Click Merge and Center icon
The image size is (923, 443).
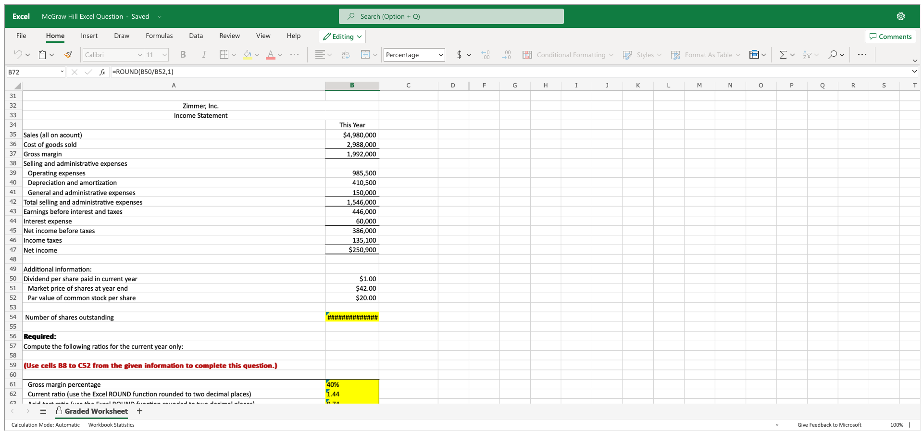[365, 55]
